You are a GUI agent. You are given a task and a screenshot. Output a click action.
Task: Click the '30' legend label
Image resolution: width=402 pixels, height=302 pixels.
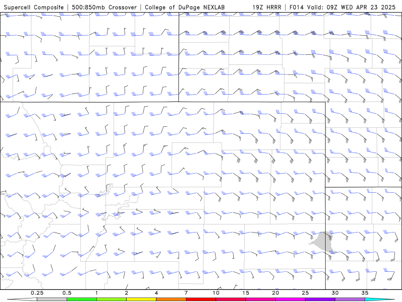(x=335, y=293)
